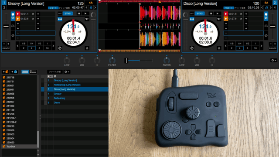The image size is (279, 157).
Task: Select deck 2 tab
Action: [275, 3]
